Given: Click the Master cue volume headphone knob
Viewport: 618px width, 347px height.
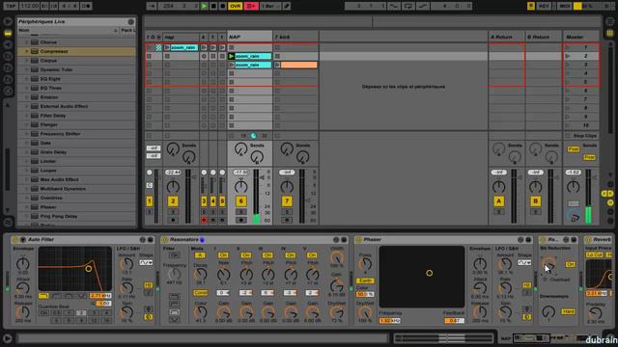Looking at the screenshot, I should 574,216.
